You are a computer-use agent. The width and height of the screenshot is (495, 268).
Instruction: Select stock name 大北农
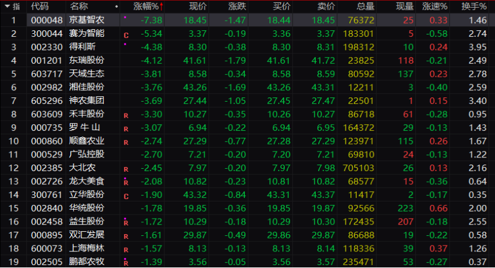82,168
